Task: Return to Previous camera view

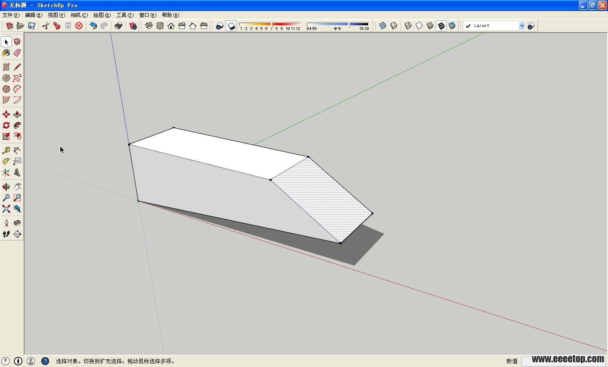Action: (17, 209)
